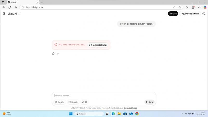Open the tab actions menu icon

click(x=3, y=2)
